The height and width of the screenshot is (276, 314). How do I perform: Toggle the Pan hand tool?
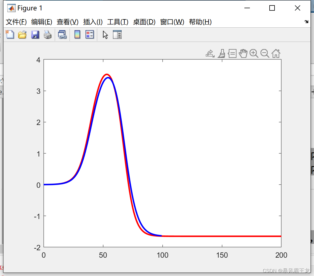pyautogui.click(x=243, y=53)
